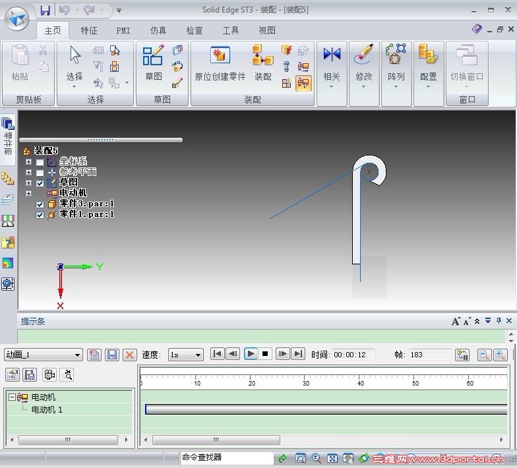Zoom in the animation timeline
517x468 pixels.
tap(500, 355)
